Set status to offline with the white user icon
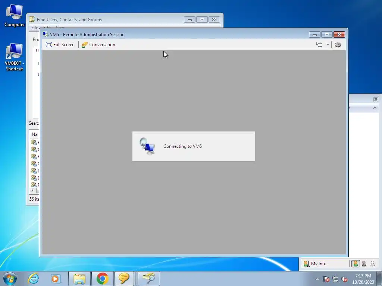 (373, 264)
